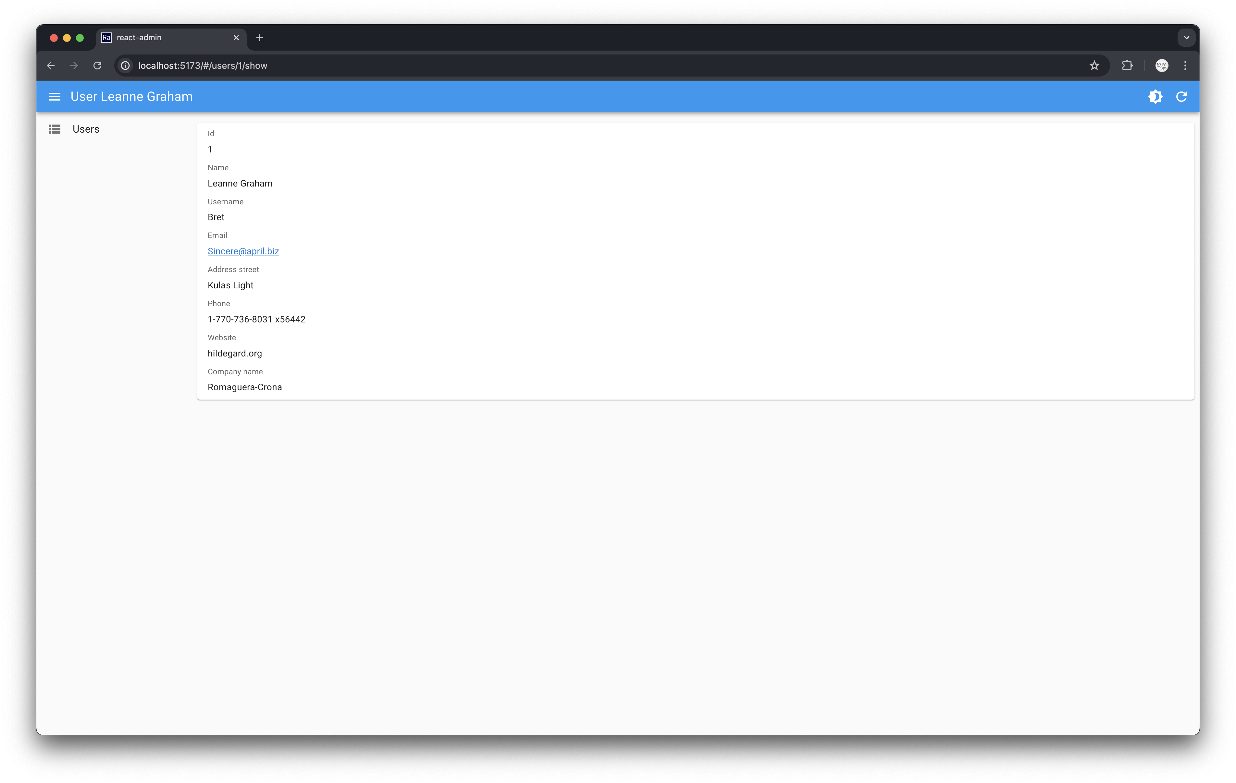Close the react-admin tab
The width and height of the screenshot is (1236, 783).
click(236, 37)
